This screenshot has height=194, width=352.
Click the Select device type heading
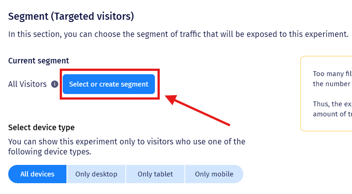click(41, 128)
